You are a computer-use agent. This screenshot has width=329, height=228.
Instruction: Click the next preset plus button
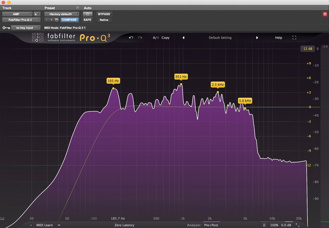[x=51, y=20]
